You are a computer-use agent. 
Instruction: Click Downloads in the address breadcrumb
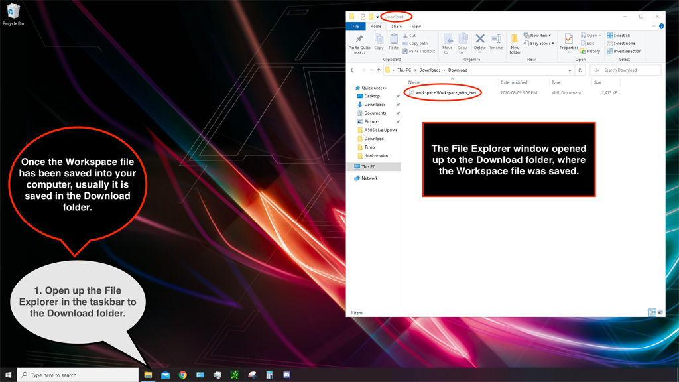tap(430, 70)
